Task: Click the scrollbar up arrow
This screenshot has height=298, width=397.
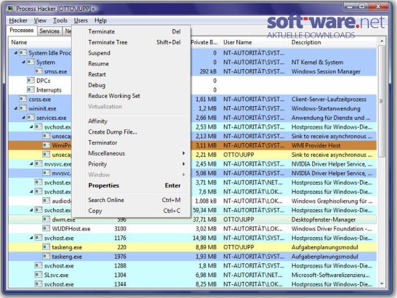Action: [381, 41]
